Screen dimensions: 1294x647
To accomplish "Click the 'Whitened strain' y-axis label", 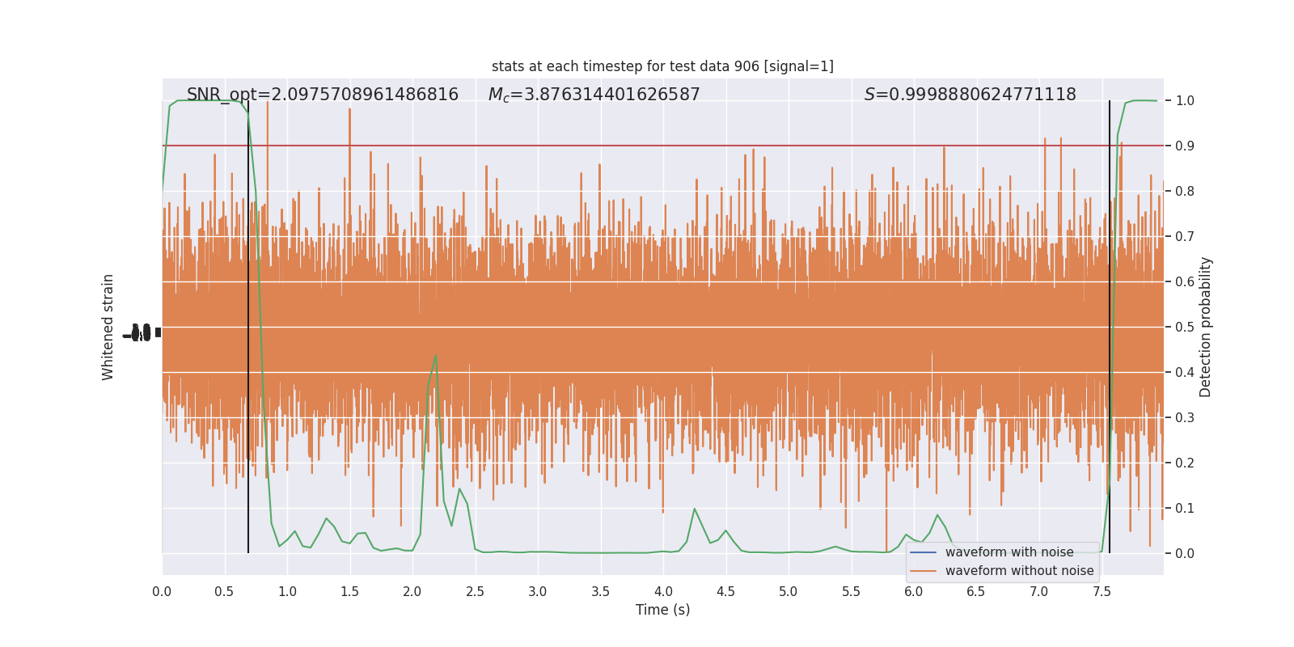I will (x=108, y=327).
